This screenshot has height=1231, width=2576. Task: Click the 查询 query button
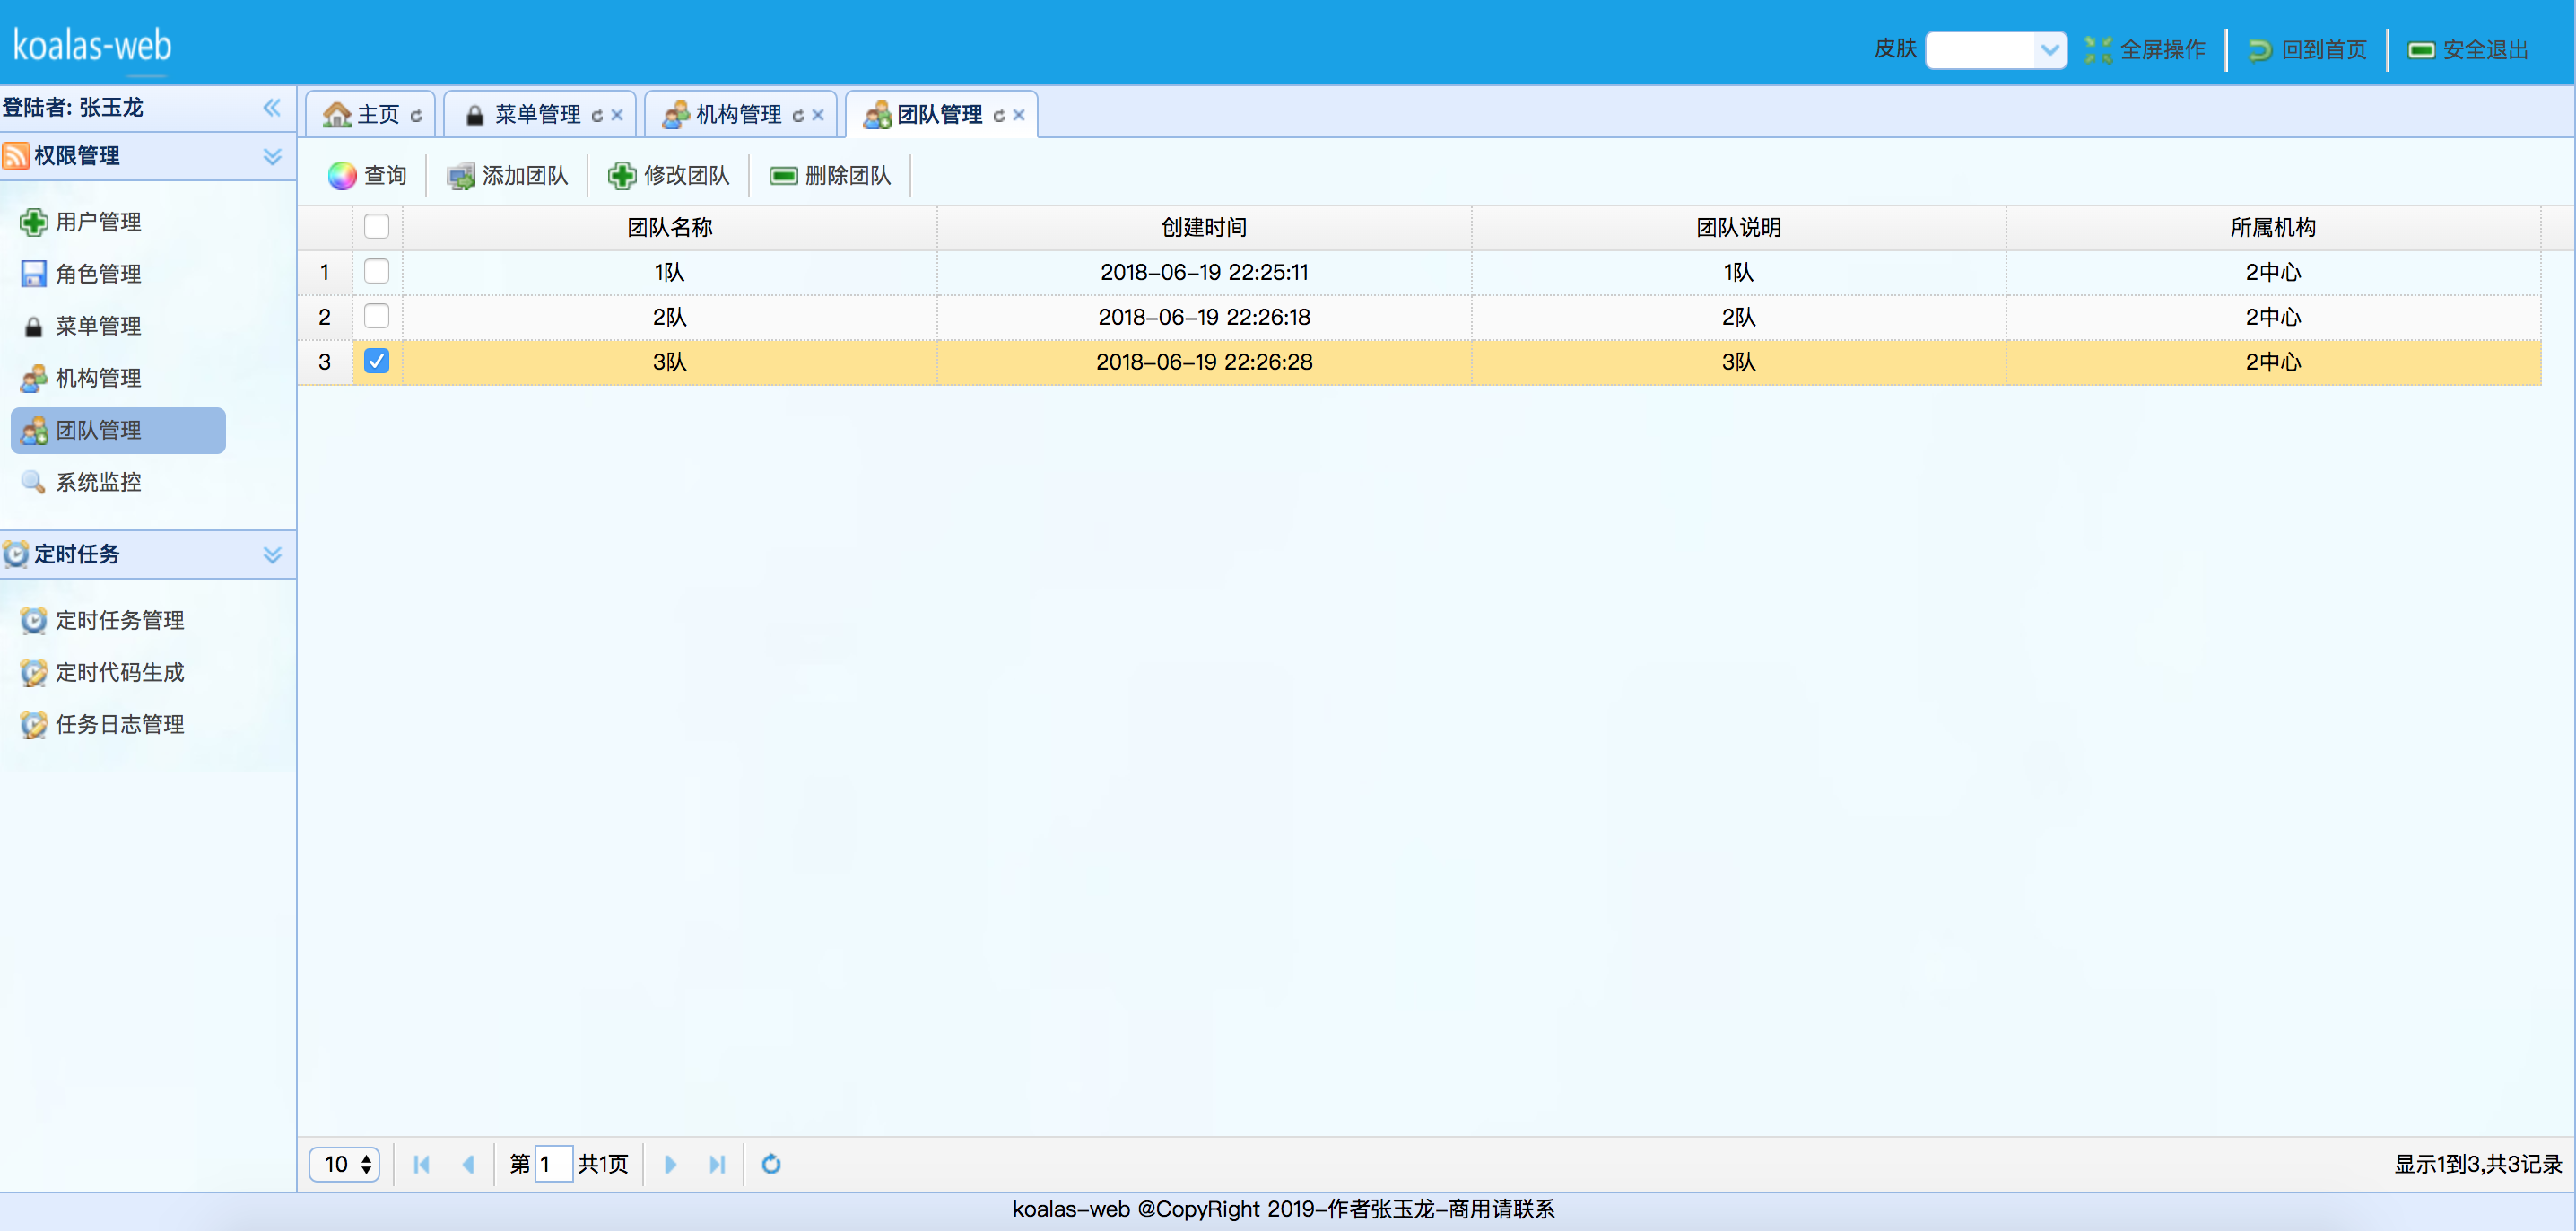(x=367, y=176)
